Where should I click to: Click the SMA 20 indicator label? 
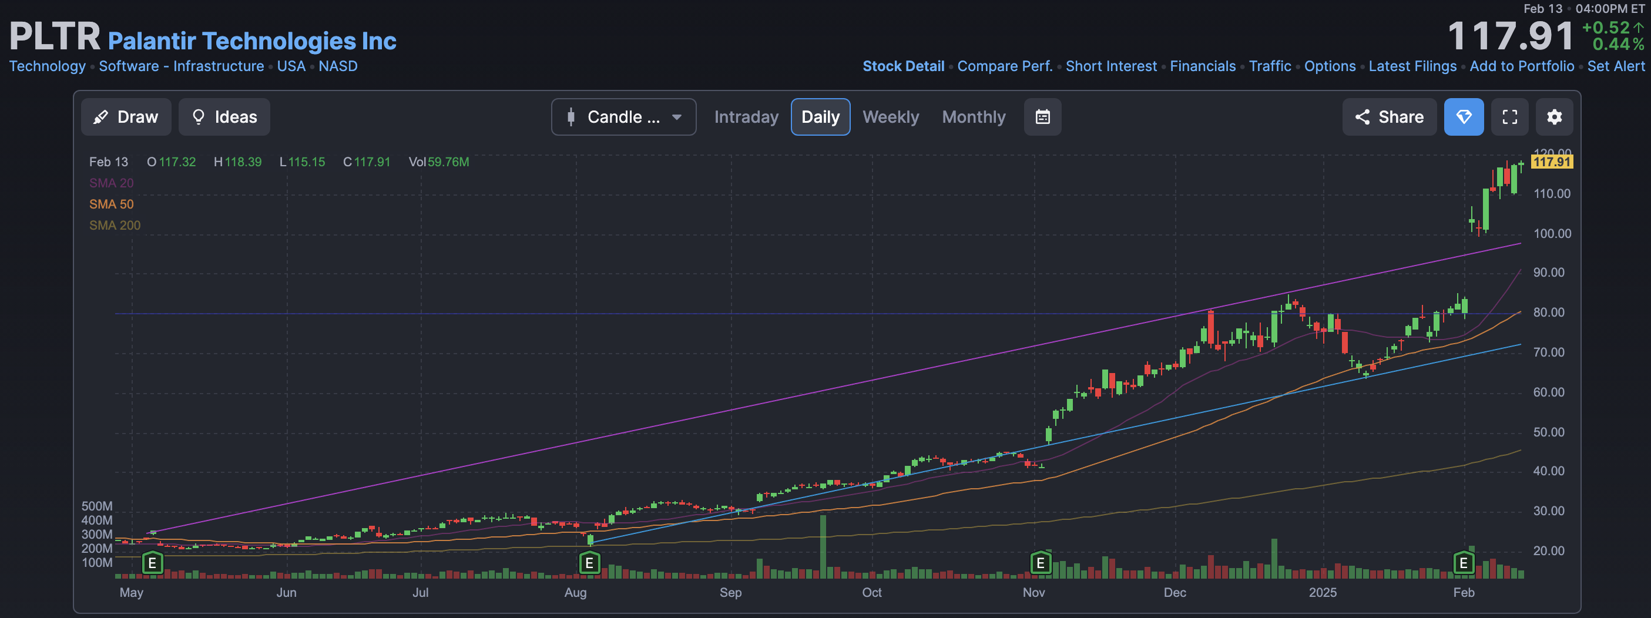pos(112,183)
